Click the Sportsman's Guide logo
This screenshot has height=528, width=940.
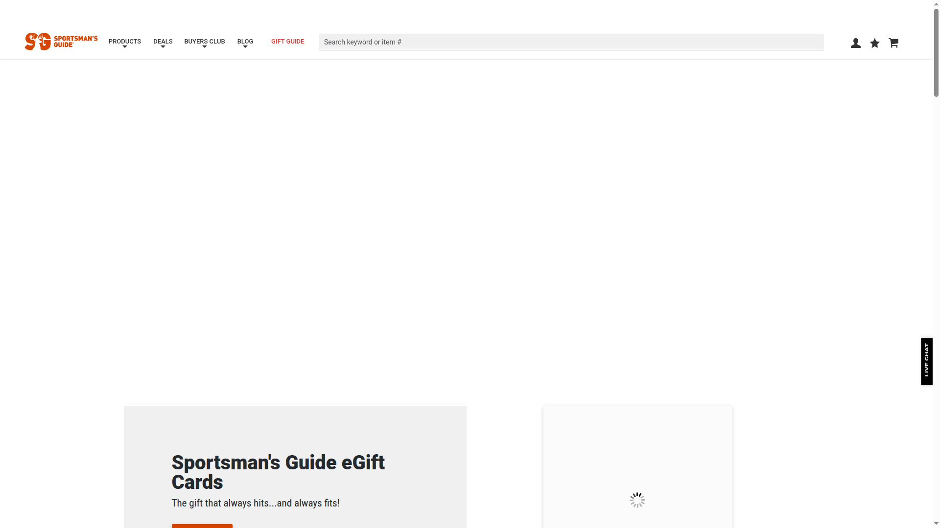61,42
